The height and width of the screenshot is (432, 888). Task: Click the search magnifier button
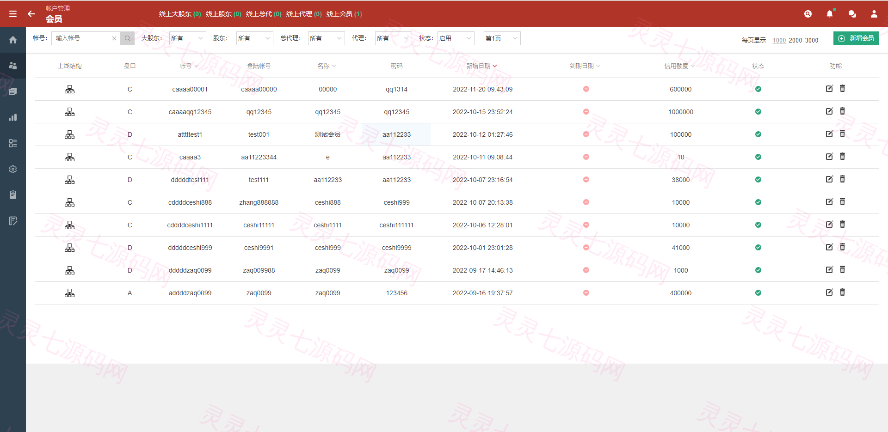pos(127,38)
